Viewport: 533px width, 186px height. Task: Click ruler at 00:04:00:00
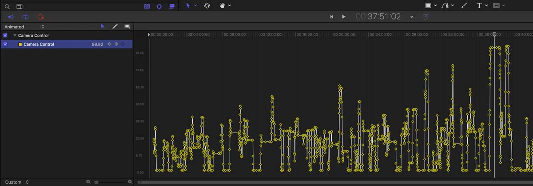pyautogui.click(x=198, y=35)
